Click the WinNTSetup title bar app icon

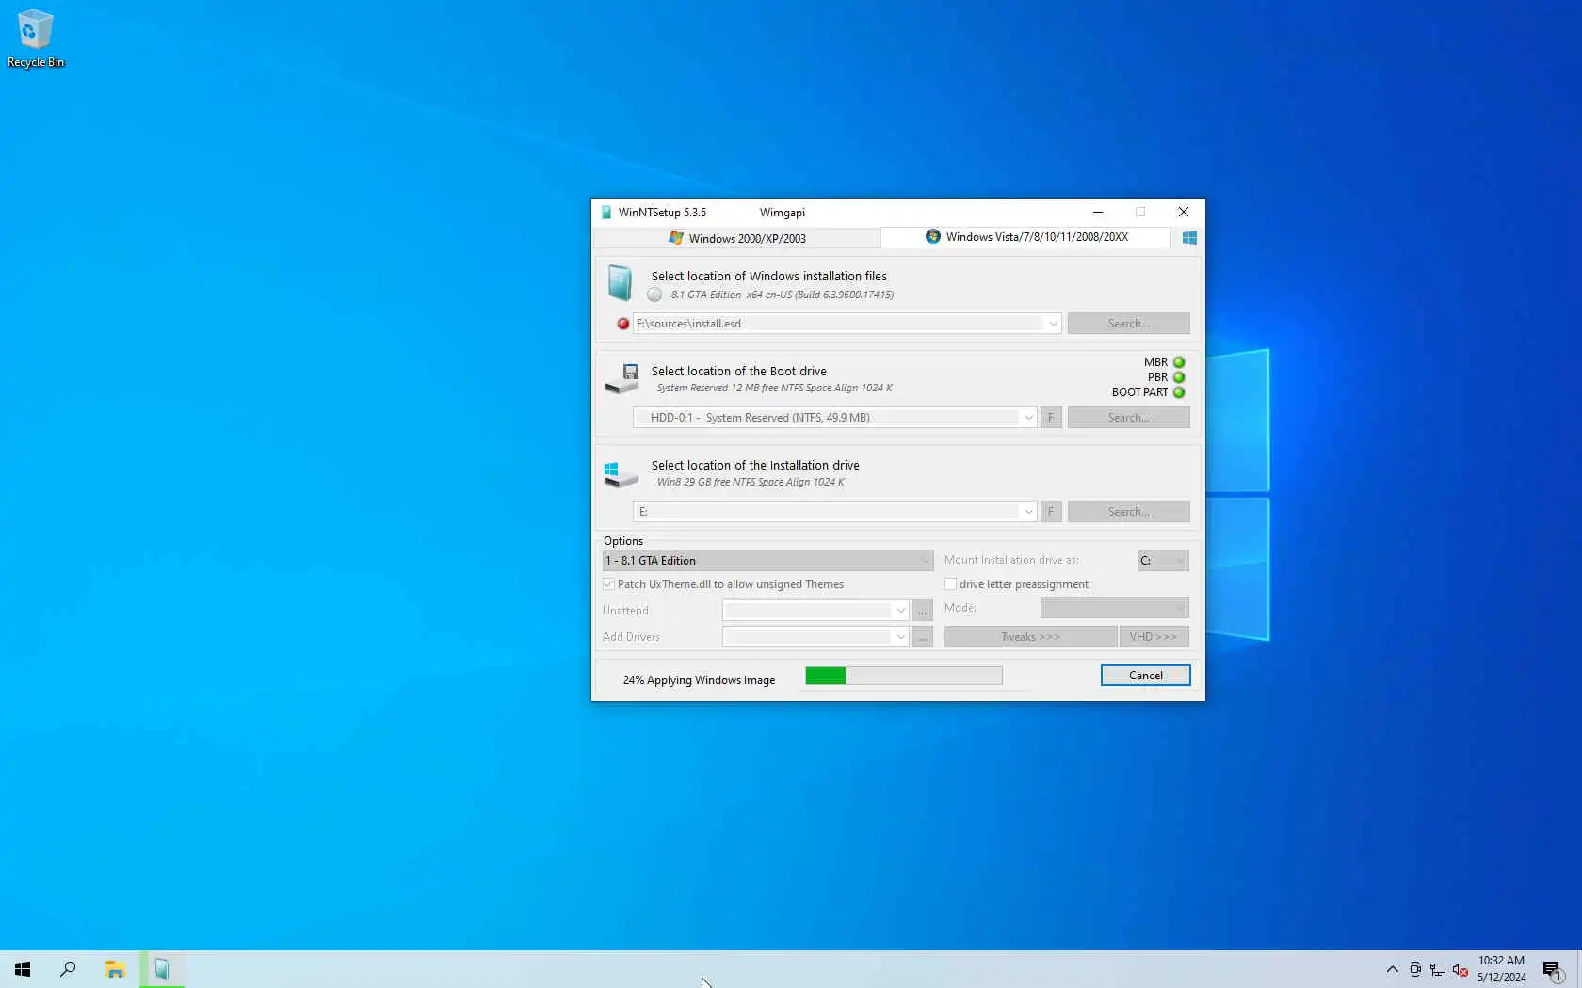coord(606,213)
